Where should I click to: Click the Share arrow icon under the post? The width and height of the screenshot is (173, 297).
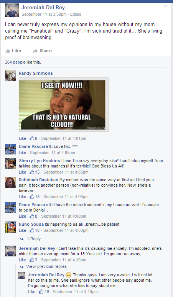coord(35,51)
